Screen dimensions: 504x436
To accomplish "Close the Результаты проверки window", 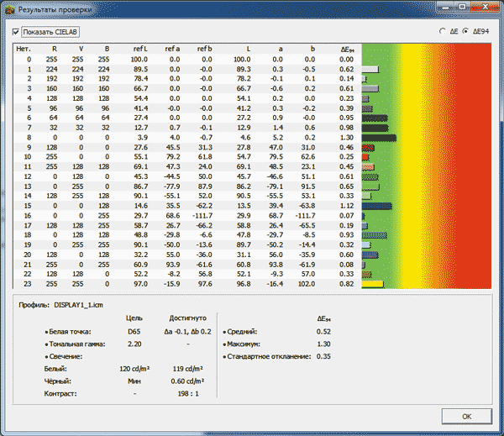I will point(486,7).
